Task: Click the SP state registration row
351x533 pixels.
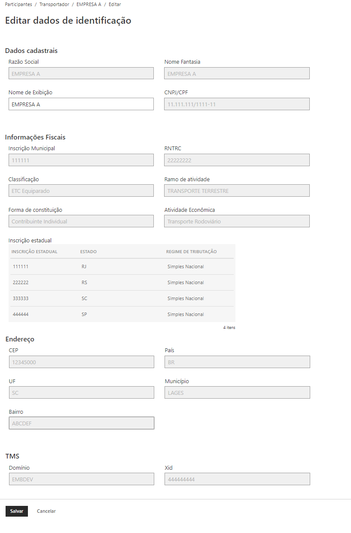Action: point(122,314)
